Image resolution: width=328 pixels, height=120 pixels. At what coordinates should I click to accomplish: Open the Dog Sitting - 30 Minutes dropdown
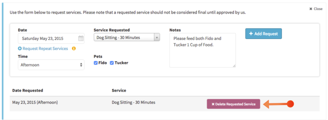point(127,38)
